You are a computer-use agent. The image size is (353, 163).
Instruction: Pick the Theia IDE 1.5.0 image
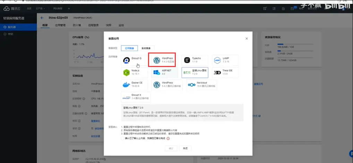tap(225, 73)
